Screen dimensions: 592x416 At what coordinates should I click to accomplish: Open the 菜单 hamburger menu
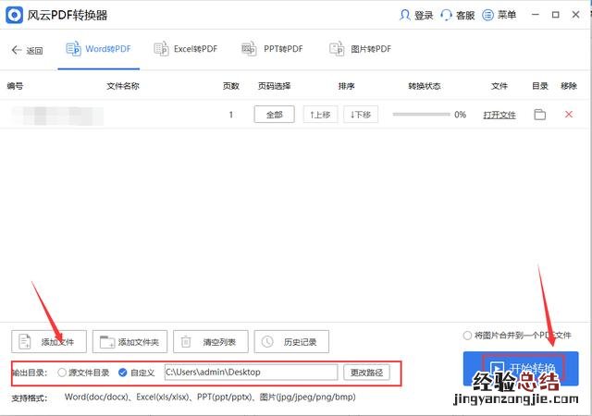coord(488,16)
